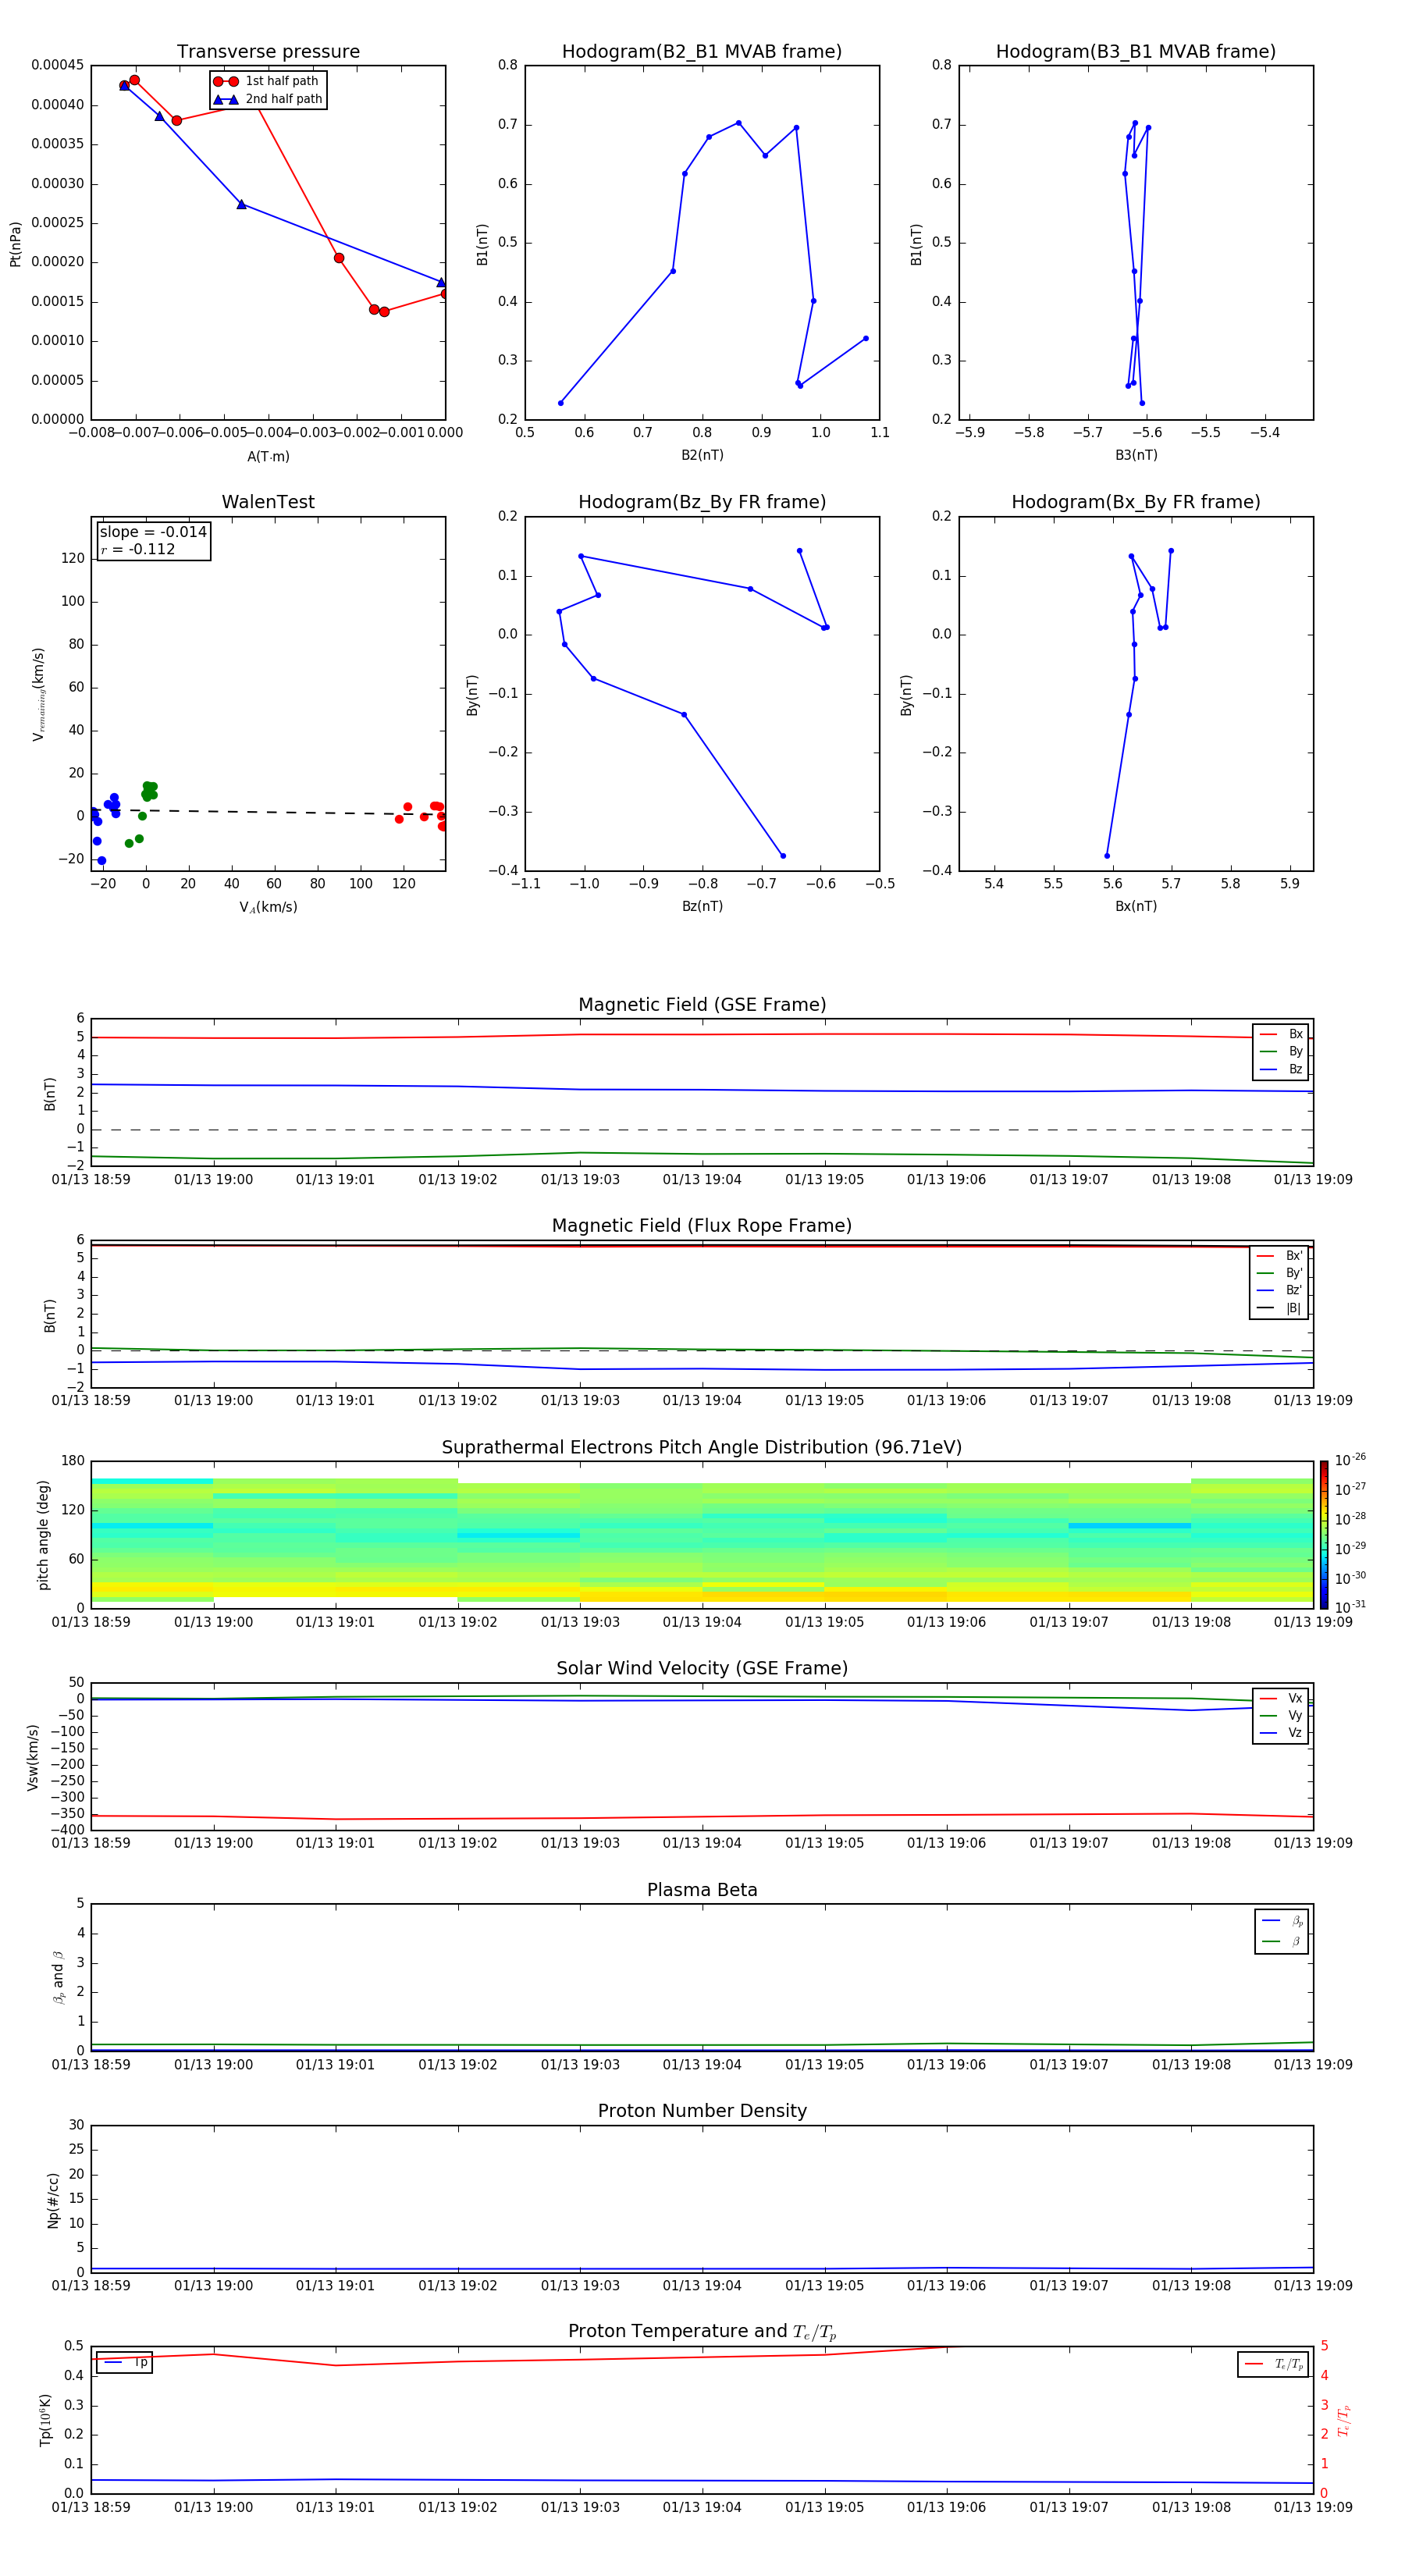Click the green Vy legend line sample
Image resolution: width=1405 pixels, height=2576 pixels.
pyautogui.click(x=1267, y=1715)
